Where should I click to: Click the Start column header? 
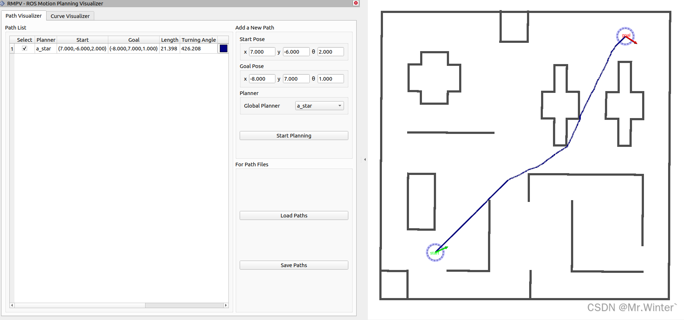point(82,40)
